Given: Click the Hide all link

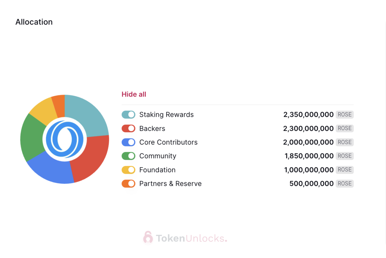Looking at the screenshot, I should click(x=134, y=94).
